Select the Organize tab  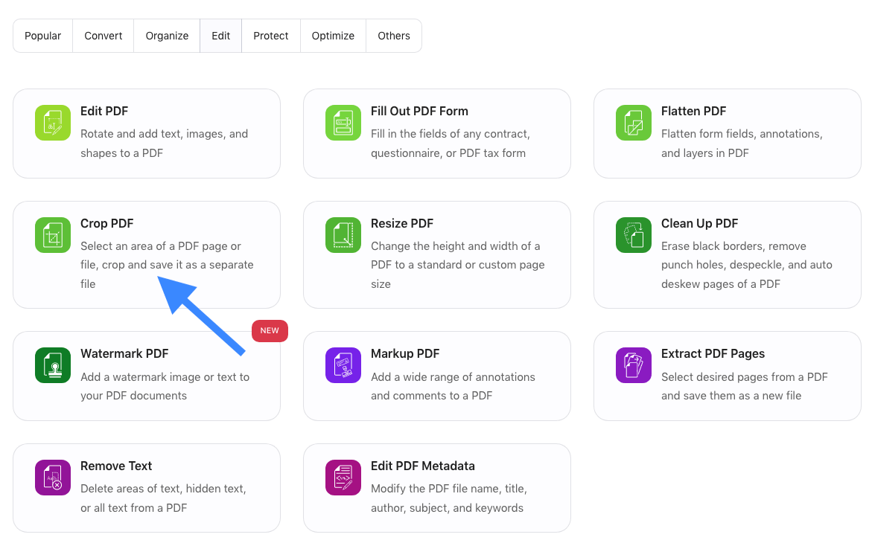[167, 36]
